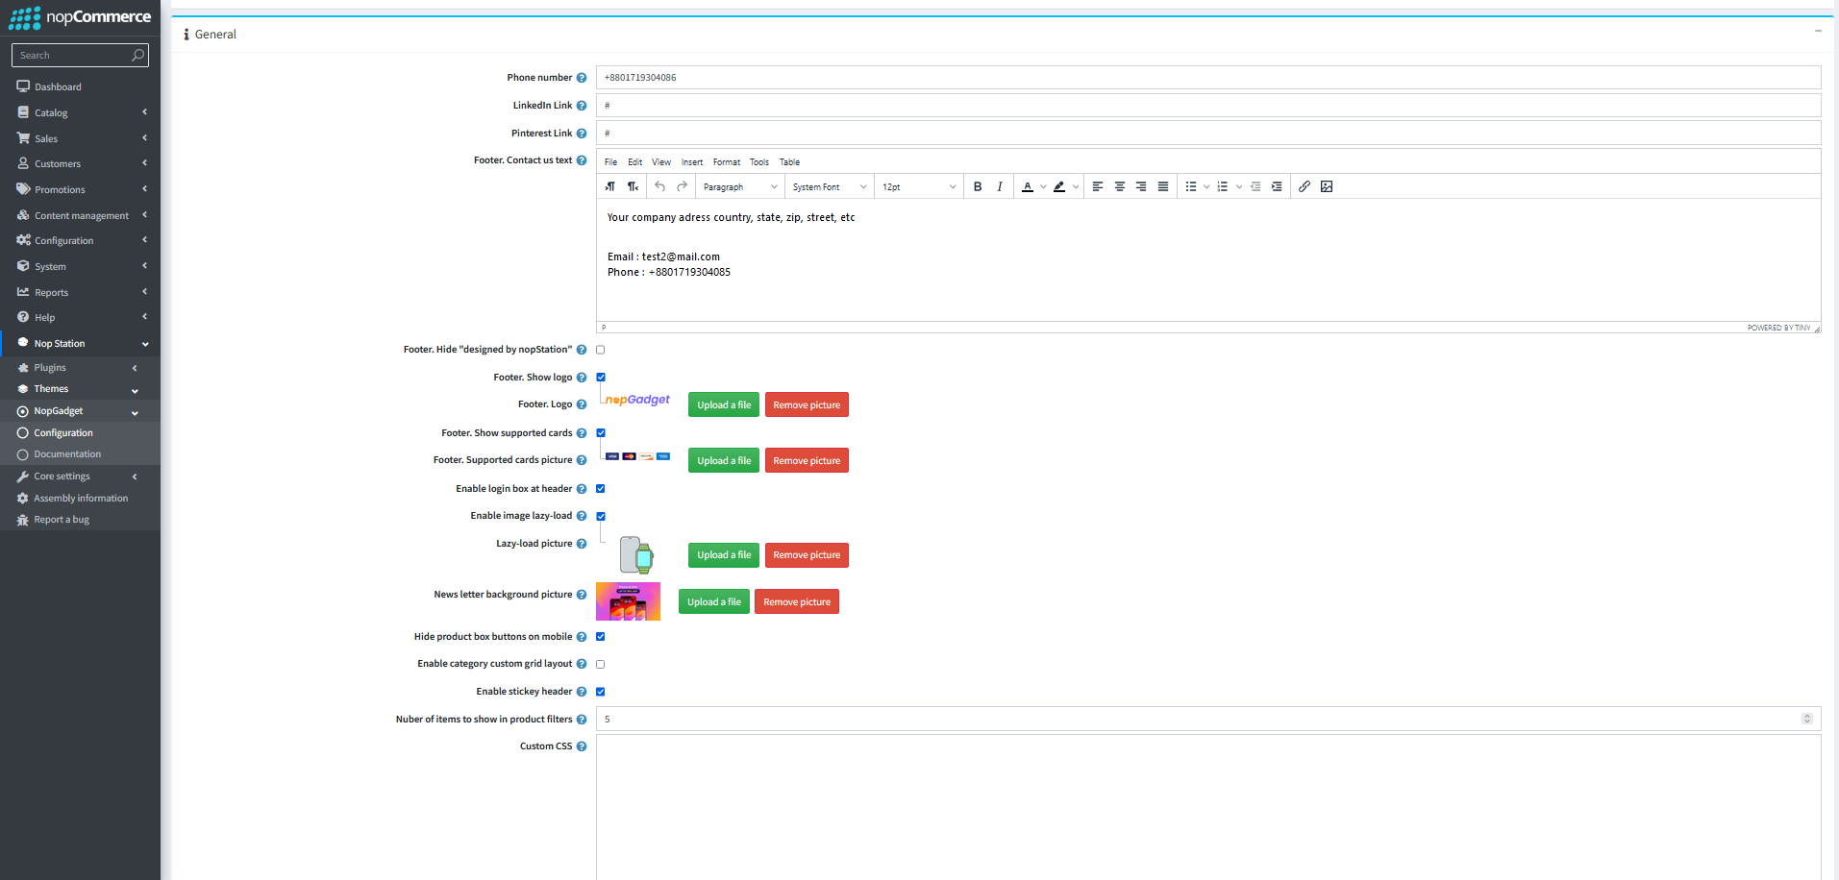Click help icon next to Phone number
The image size is (1839, 880).
click(x=582, y=78)
